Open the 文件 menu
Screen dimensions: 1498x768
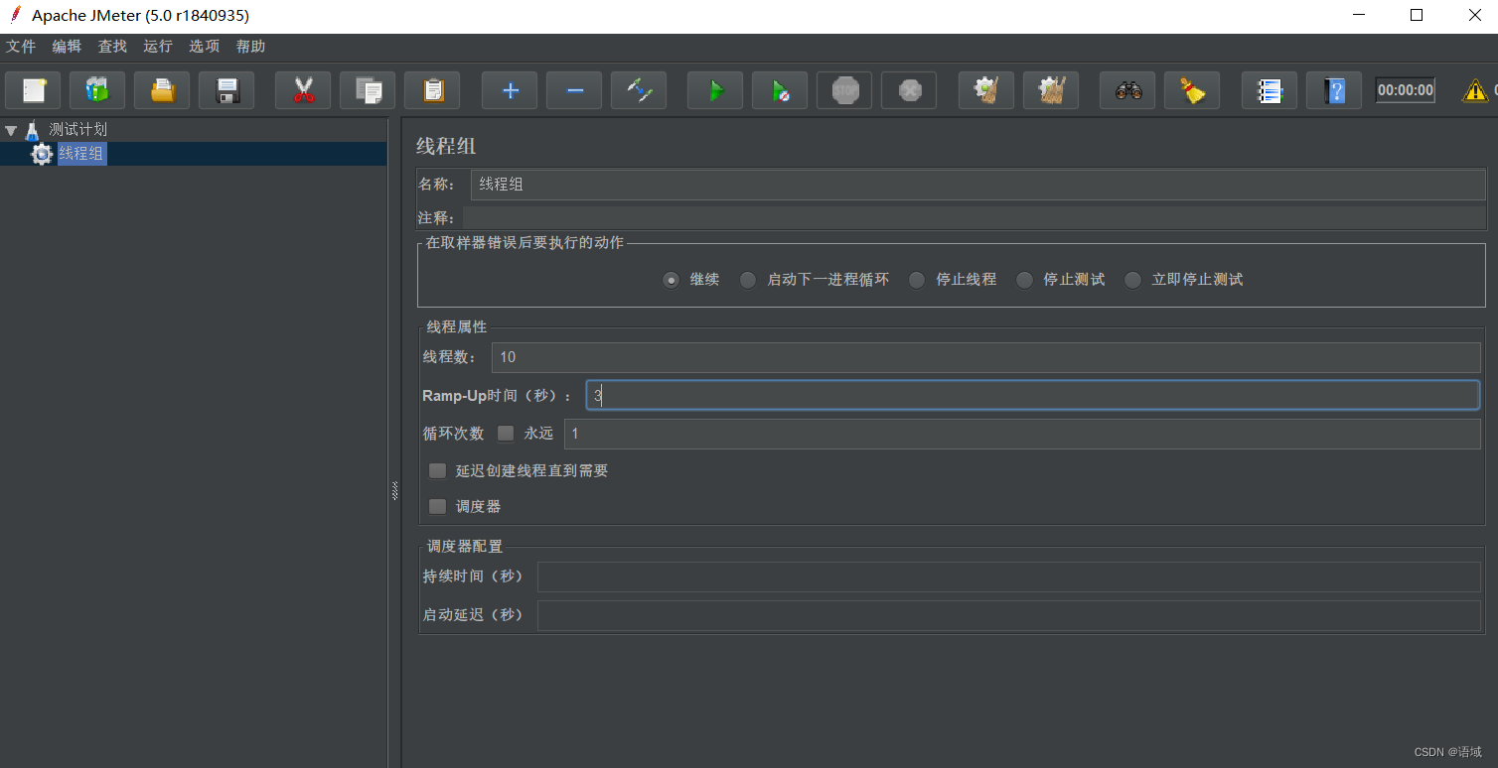(x=21, y=47)
